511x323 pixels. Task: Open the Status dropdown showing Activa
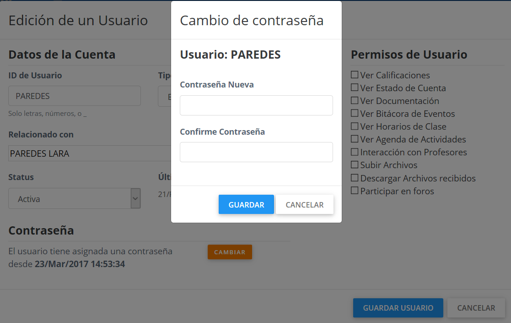[x=74, y=198]
